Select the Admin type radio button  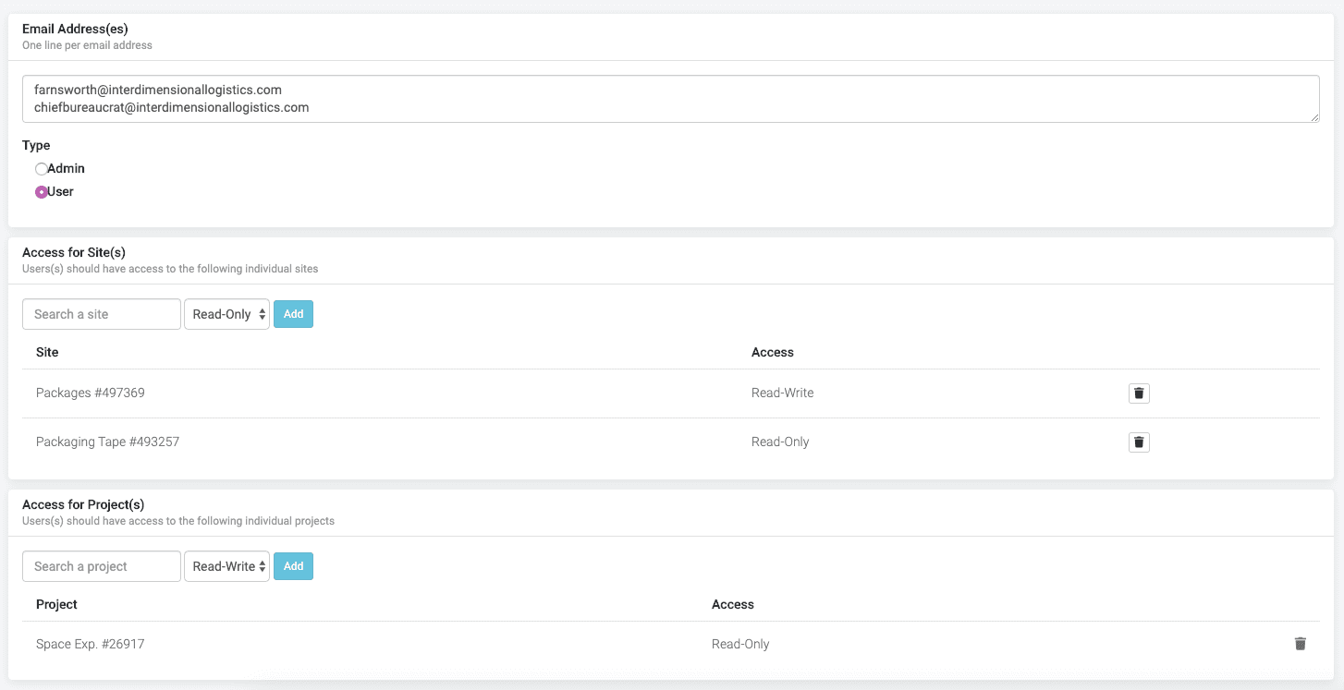pyautogui.click(x=42, y=169)
